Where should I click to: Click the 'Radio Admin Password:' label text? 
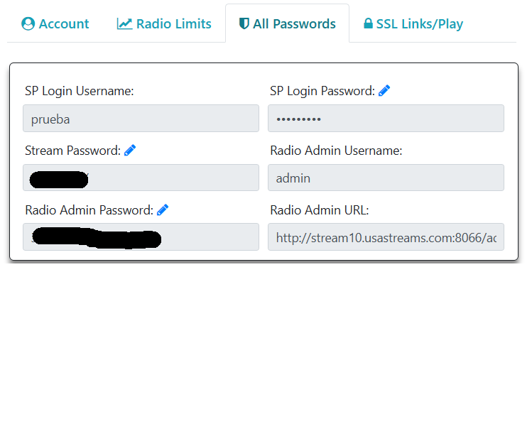[x=89, y=210]
